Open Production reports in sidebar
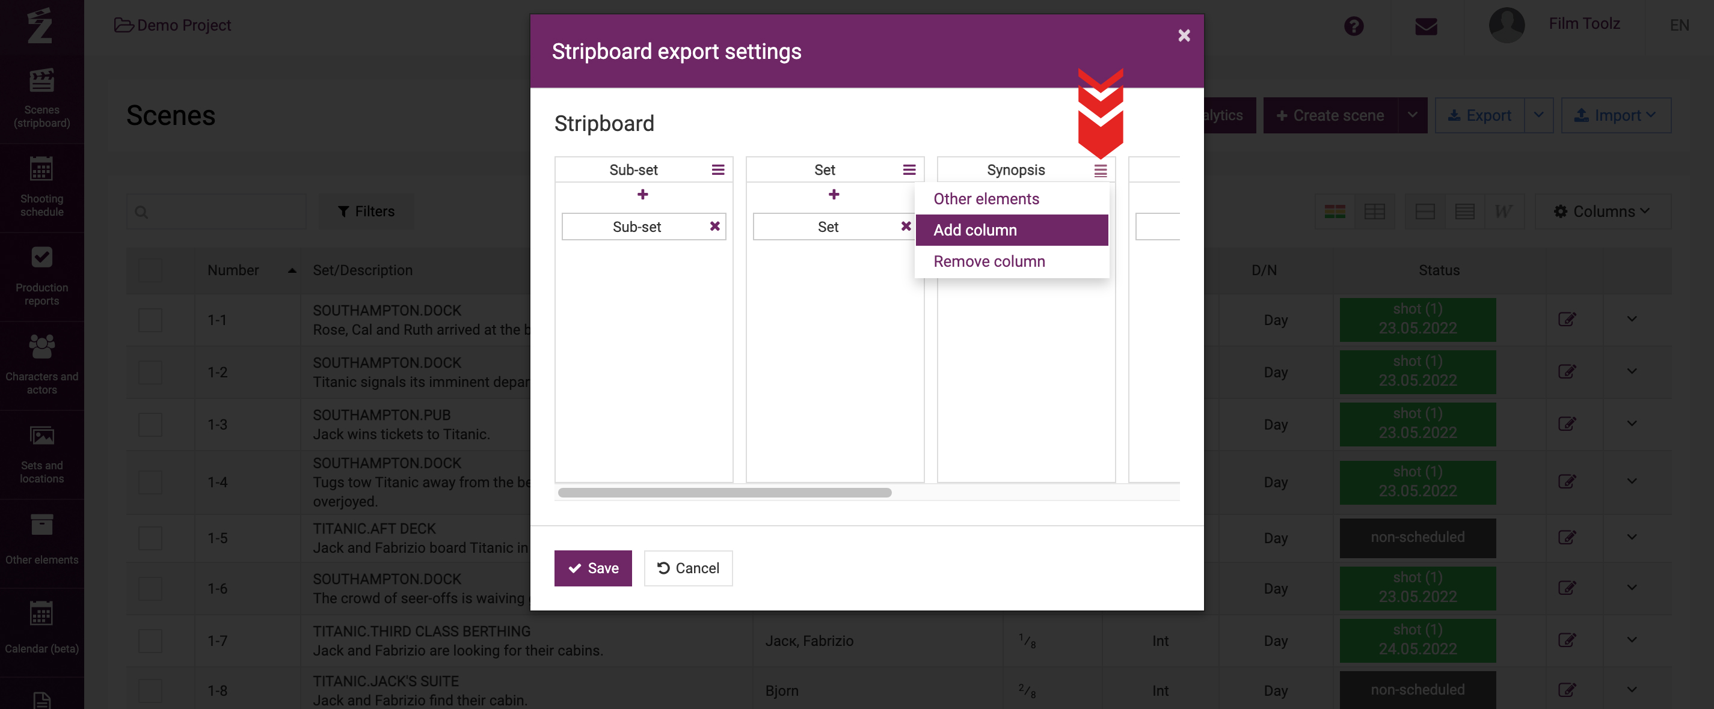Viewport: 1714px width, 709px height. point(42,276)
